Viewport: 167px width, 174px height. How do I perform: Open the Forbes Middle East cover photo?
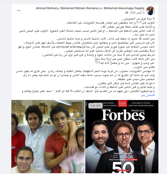pos(122,136)
